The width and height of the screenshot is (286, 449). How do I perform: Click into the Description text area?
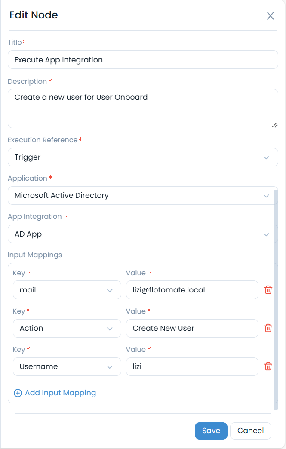[143, 108]
